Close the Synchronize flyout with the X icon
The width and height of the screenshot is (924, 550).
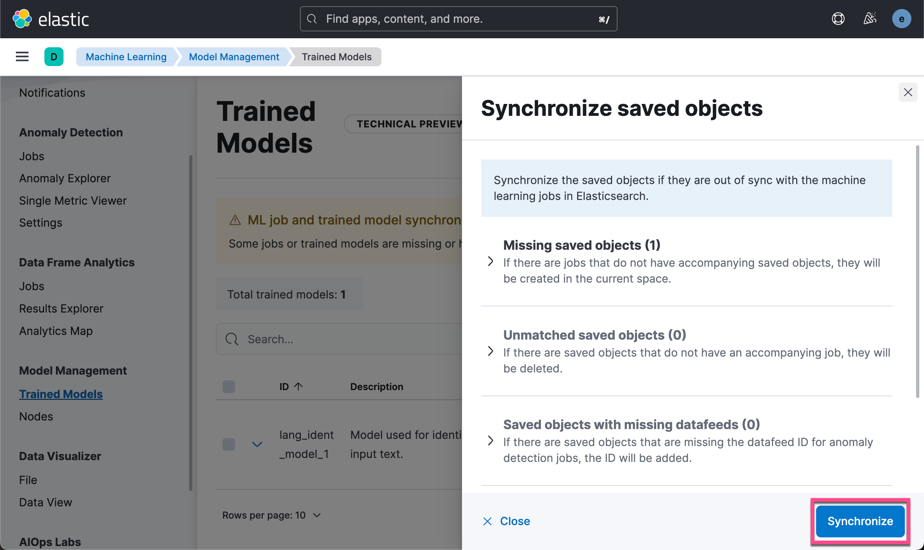(x=908, y=92)
